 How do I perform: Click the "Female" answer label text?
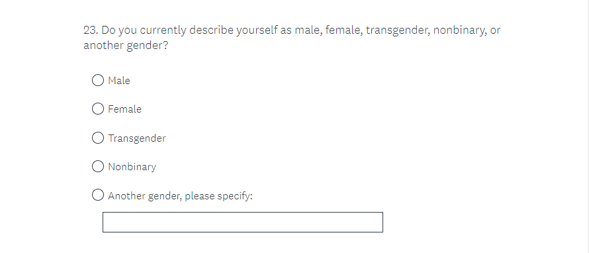coord(124,109)
